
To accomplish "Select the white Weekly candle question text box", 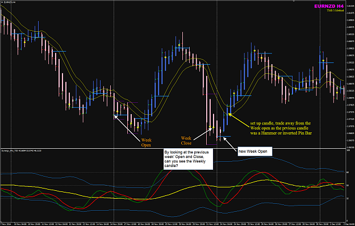I will (x=188, y=159).
